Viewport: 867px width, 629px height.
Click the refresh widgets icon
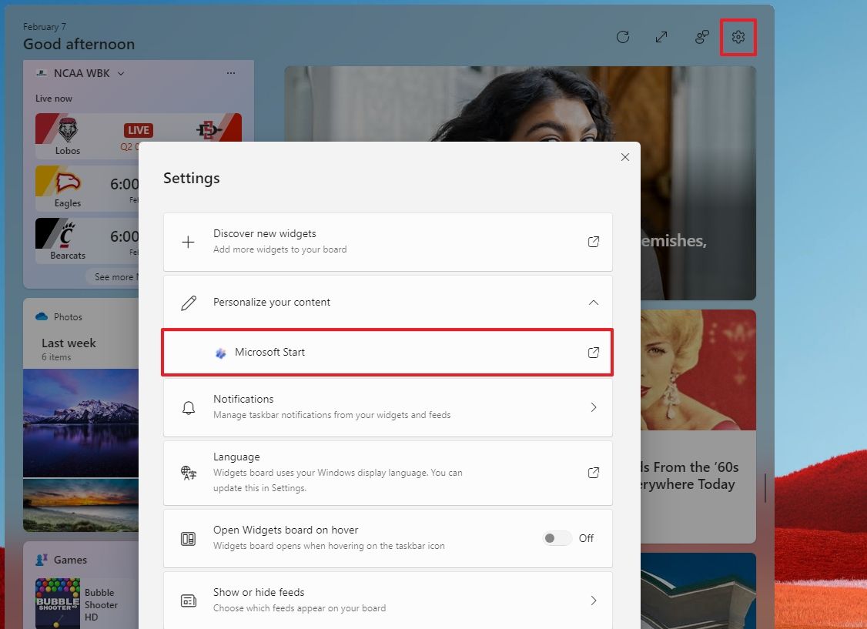click(623, 37)
